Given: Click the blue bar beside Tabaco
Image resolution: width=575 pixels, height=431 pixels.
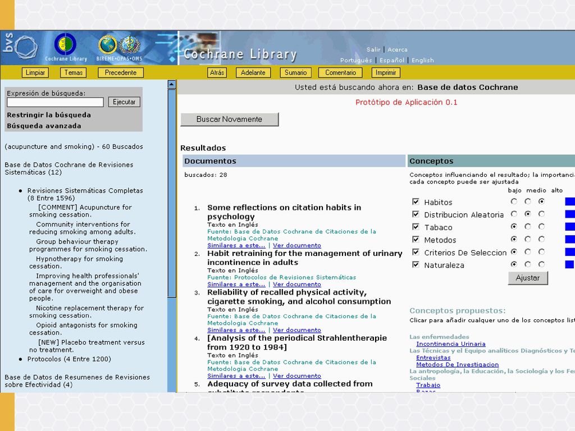Looking at the screenshot, I should (570, 227).
